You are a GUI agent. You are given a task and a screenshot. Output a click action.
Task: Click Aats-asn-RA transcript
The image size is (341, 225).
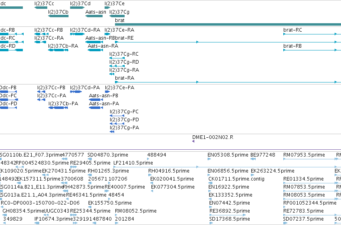point(95,50)
